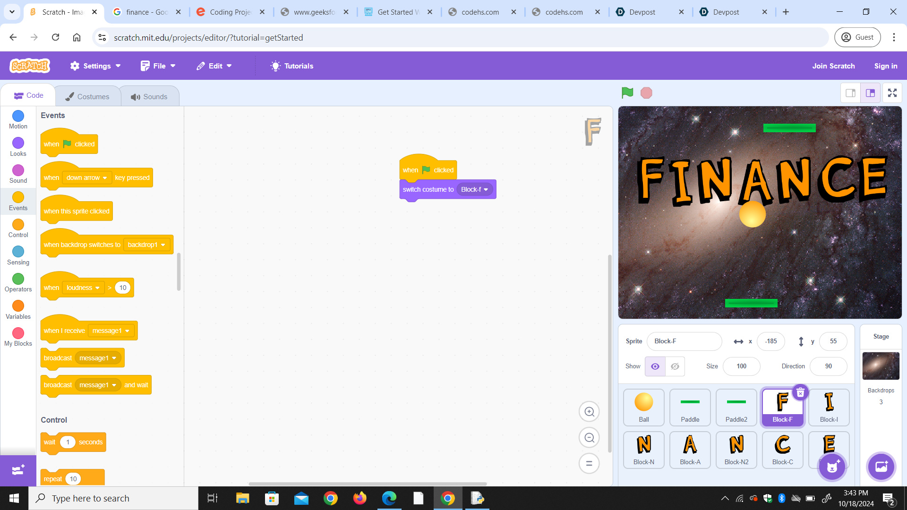Image resolution: width=907 pixels, height=510 pixels.
Task: Switch to small stage layout
Action: (x=850, y=93)
